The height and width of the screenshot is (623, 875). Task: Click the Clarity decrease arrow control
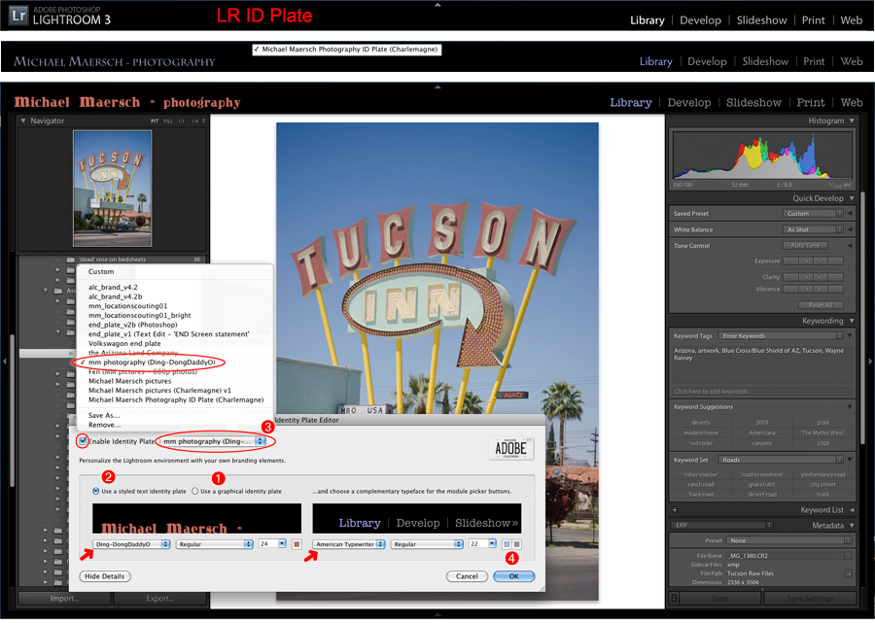pyautogui.click(x=805, y=277)
